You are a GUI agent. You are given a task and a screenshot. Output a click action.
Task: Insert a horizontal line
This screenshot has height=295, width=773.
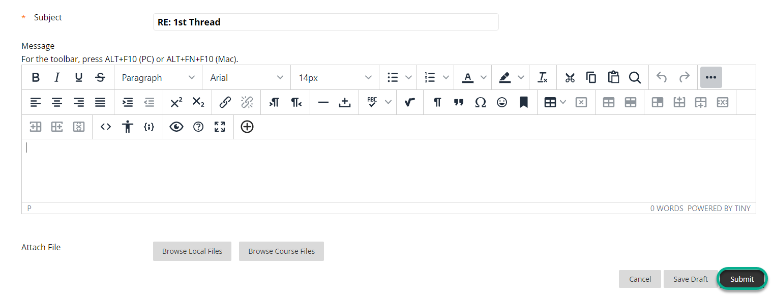[323, 102]
